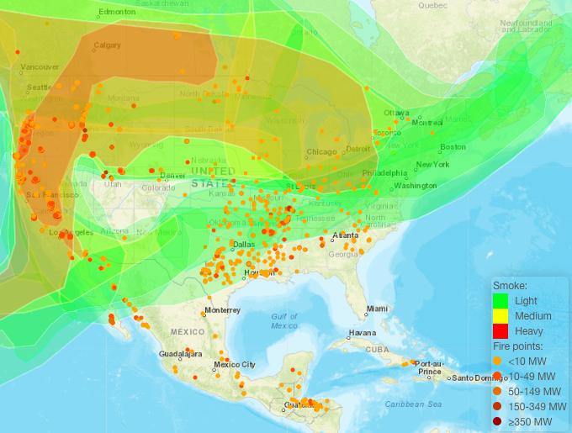
Task: Click the green Light smoke legend swatch
Action: pyautogui.click(x=500, y=300)
